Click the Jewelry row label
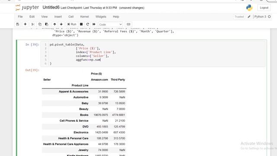This screenshot has height=156, width=277. pos(83,150)
